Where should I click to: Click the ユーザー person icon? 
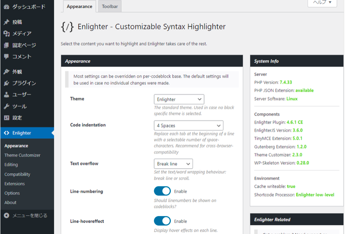click(7, 95)
